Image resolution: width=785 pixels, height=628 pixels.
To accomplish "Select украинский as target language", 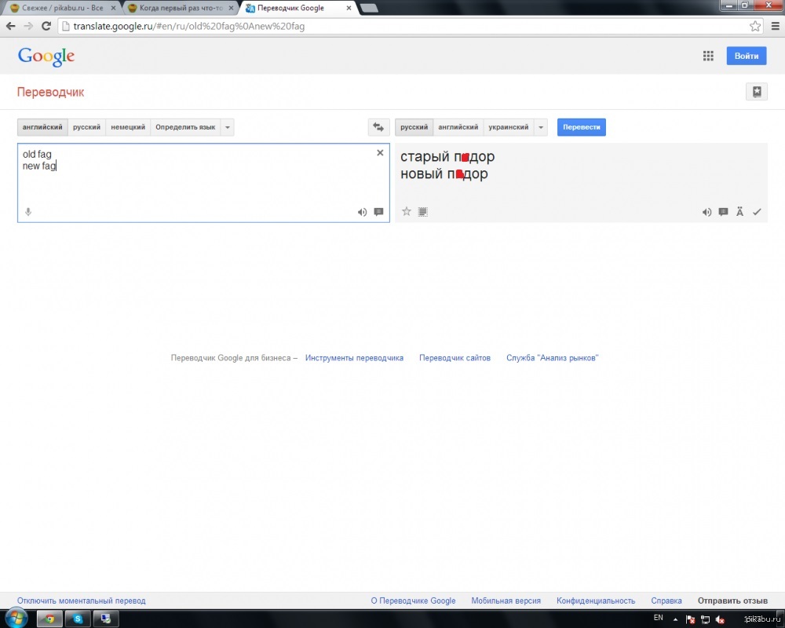I will pyautogui.click(x=509, y=127).
